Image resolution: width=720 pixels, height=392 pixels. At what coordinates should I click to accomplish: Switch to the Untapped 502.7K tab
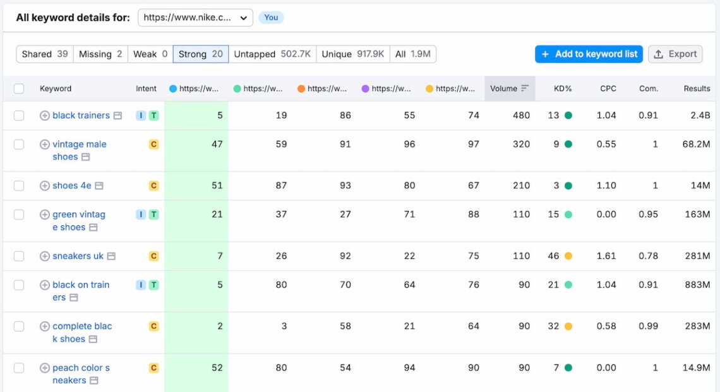coord(272,54)
